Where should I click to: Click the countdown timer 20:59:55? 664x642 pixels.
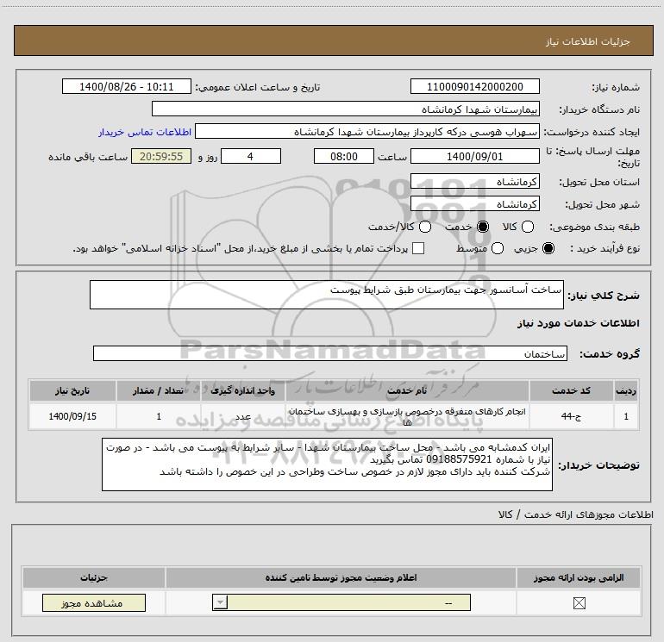tap(161, 156)
